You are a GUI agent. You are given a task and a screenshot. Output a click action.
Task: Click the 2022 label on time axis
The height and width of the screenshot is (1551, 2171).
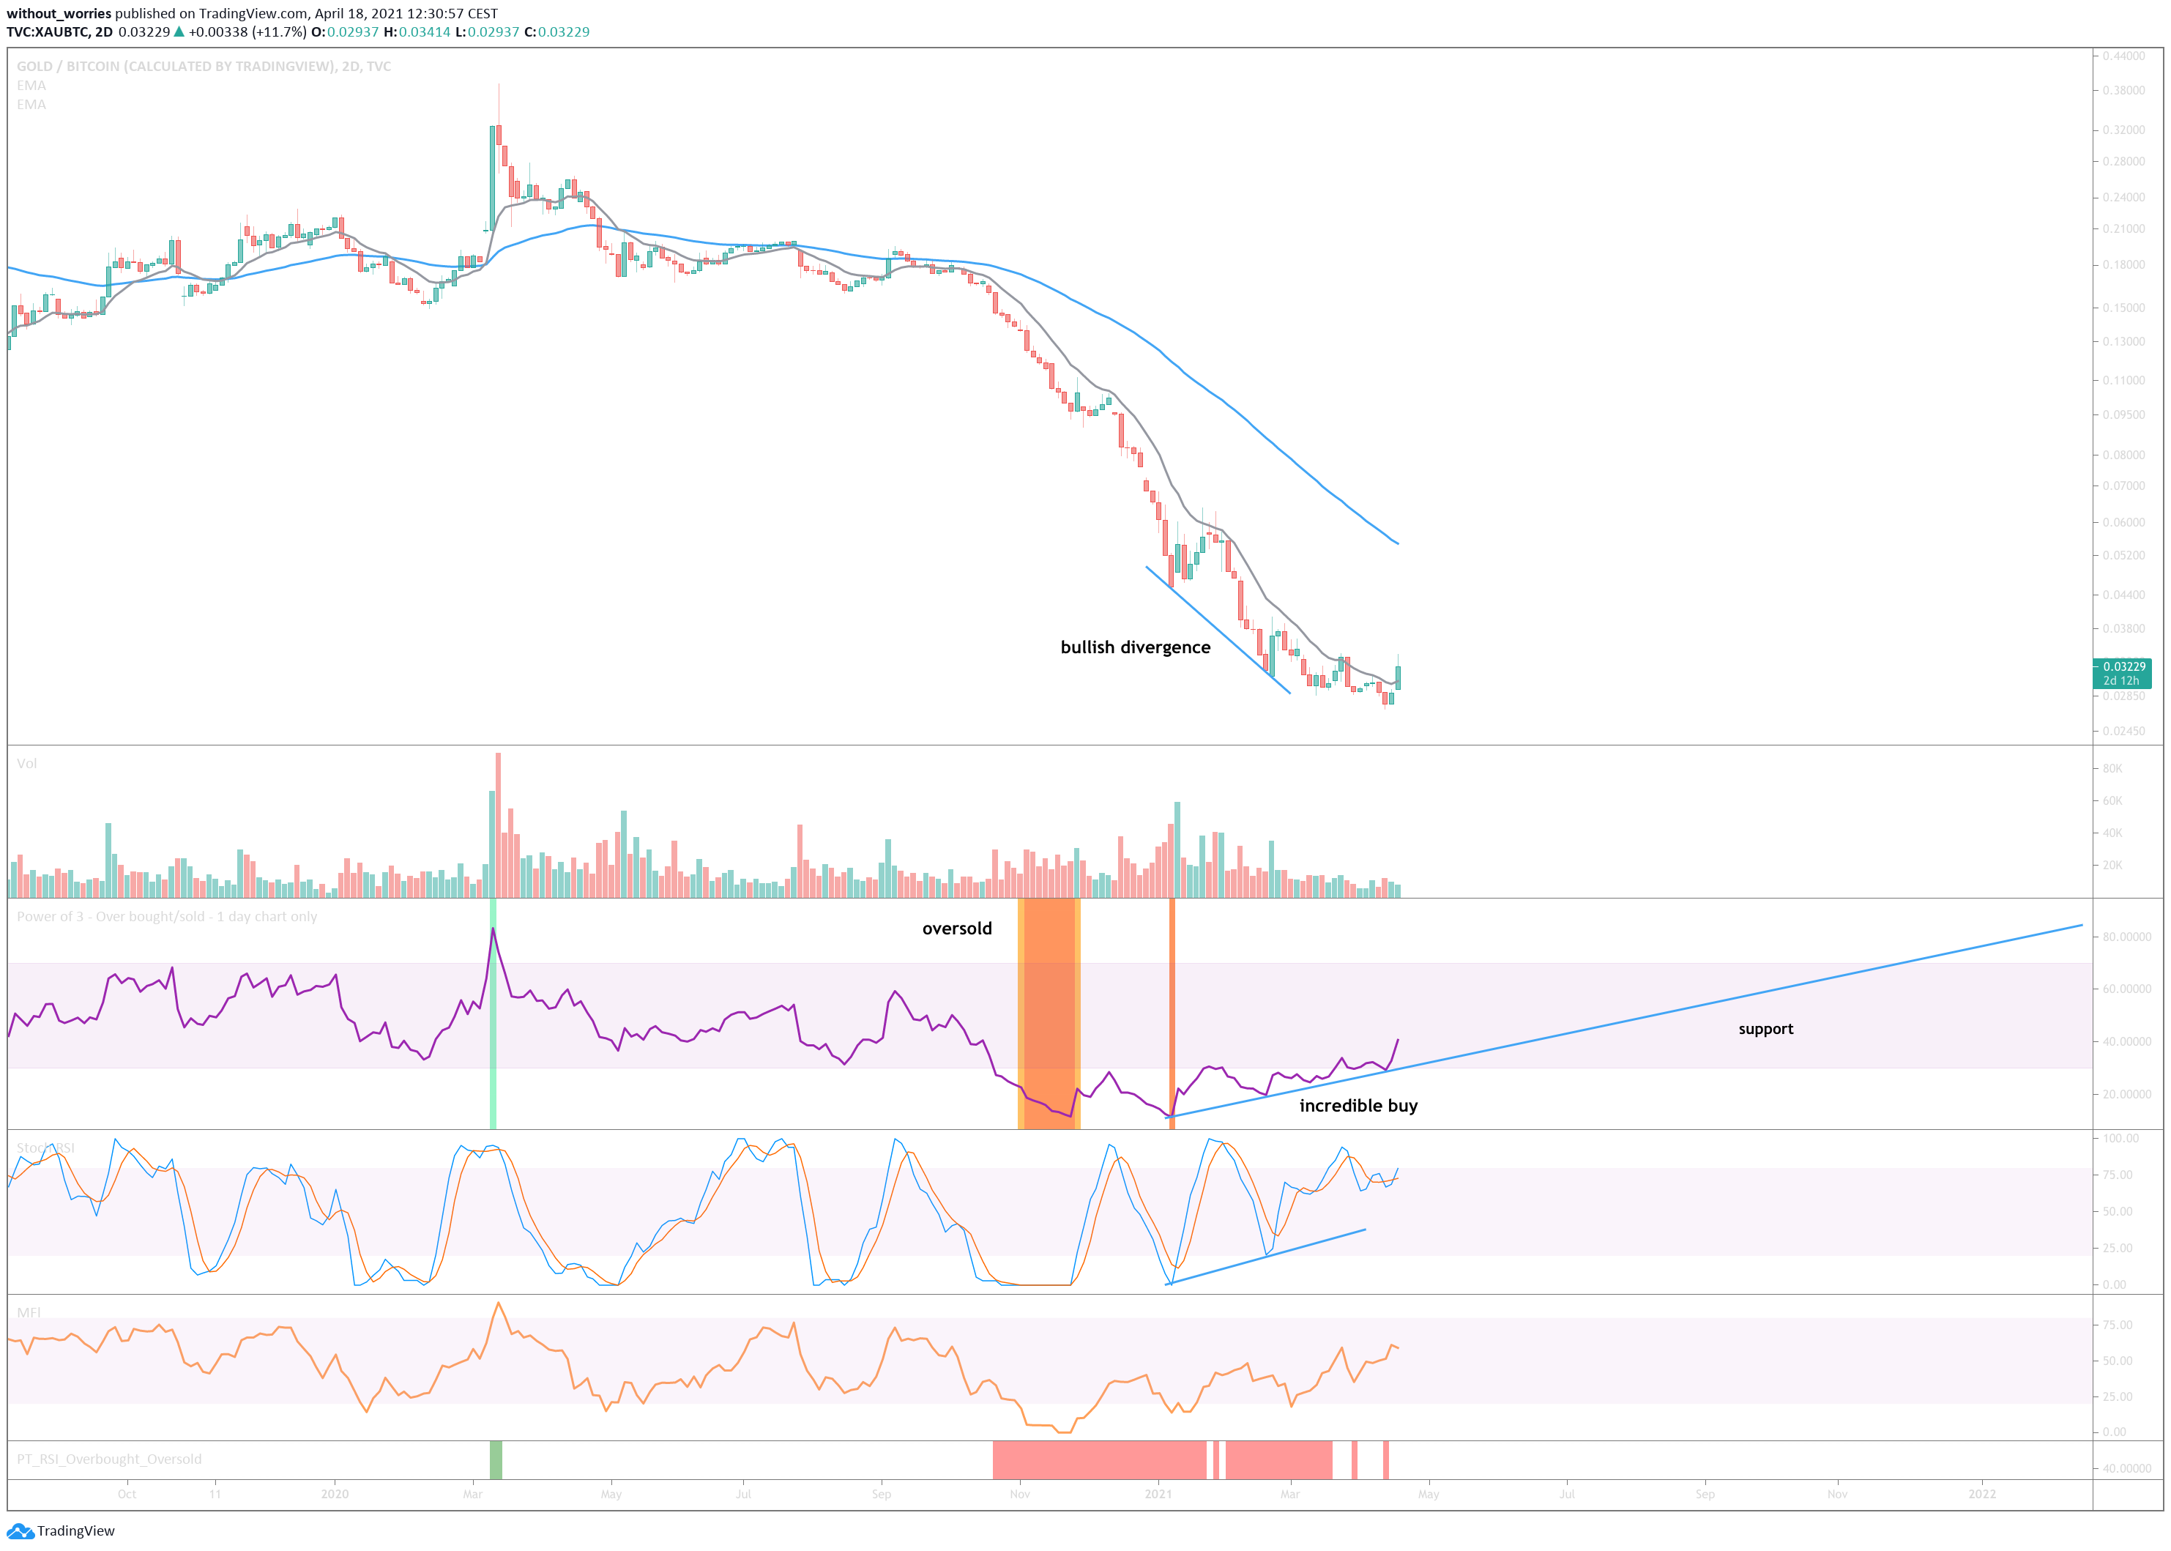(1982, 1494)
